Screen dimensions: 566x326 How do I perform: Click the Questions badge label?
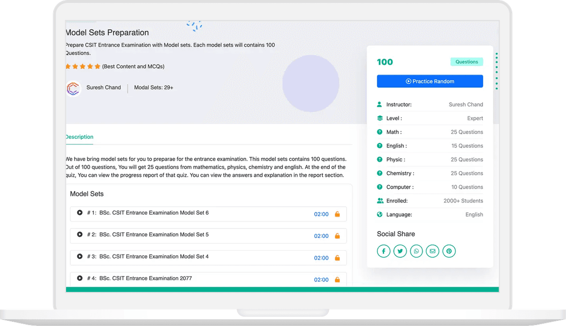(466, 62)
